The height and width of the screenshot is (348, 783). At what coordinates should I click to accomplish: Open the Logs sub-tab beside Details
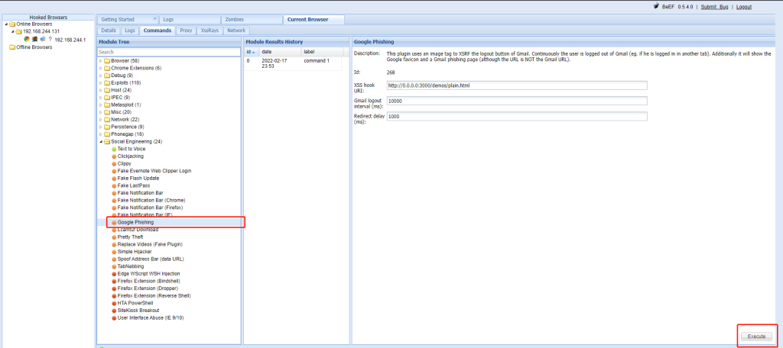(x=130, y=31)
